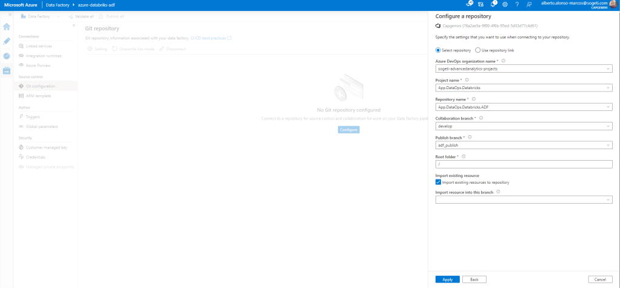Open ARM template menu item

pyautogui.click(x=38, y=96)
